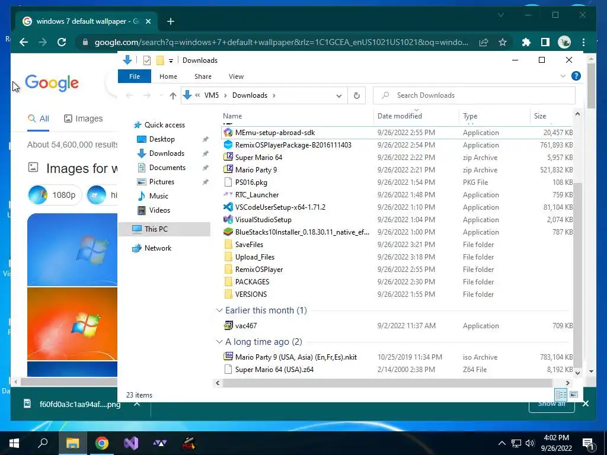The height and width of the screenshot is (455, 607).
Task: Select Google All results tab
Action: point(39,118)
